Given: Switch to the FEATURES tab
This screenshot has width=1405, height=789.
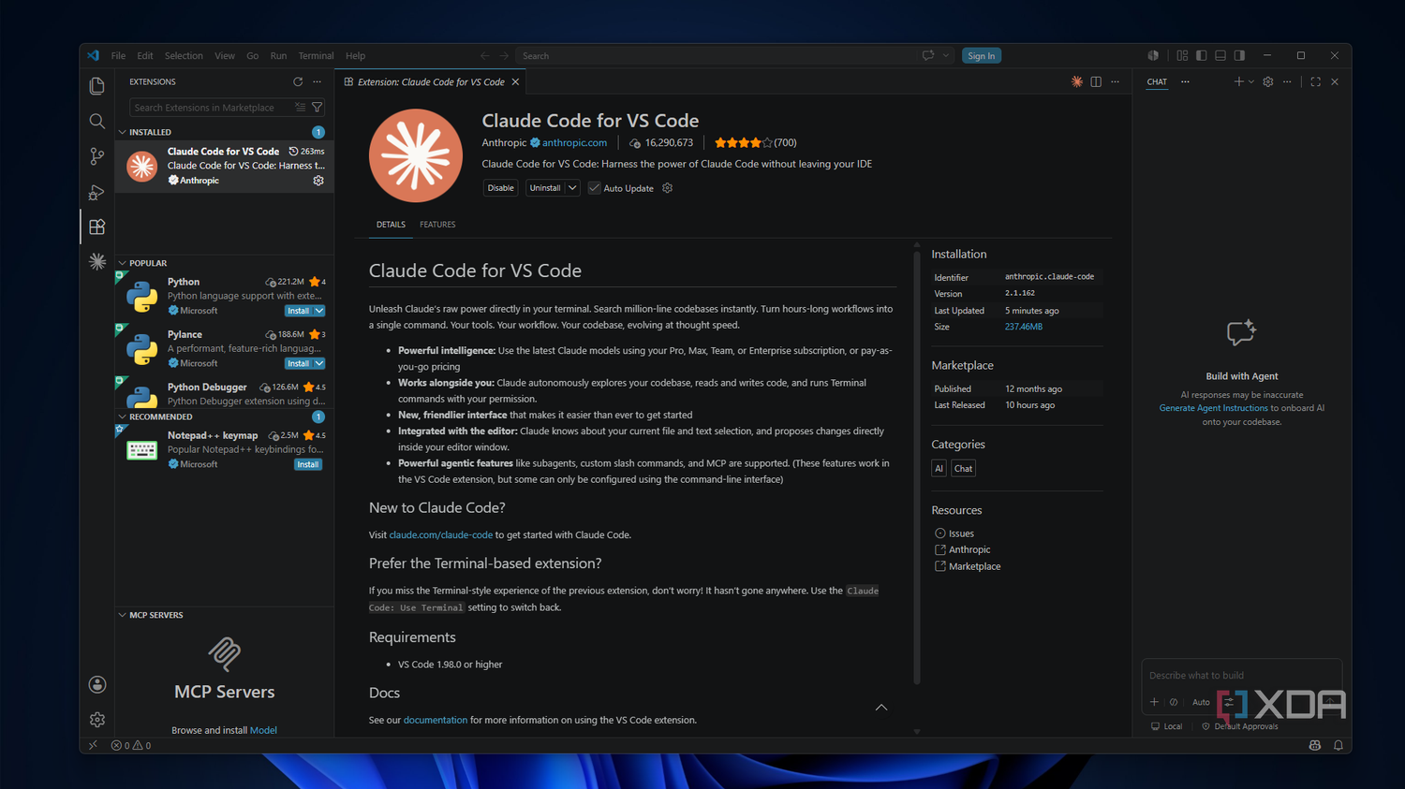Looking at the screenshot, I should tap(437, 225).
